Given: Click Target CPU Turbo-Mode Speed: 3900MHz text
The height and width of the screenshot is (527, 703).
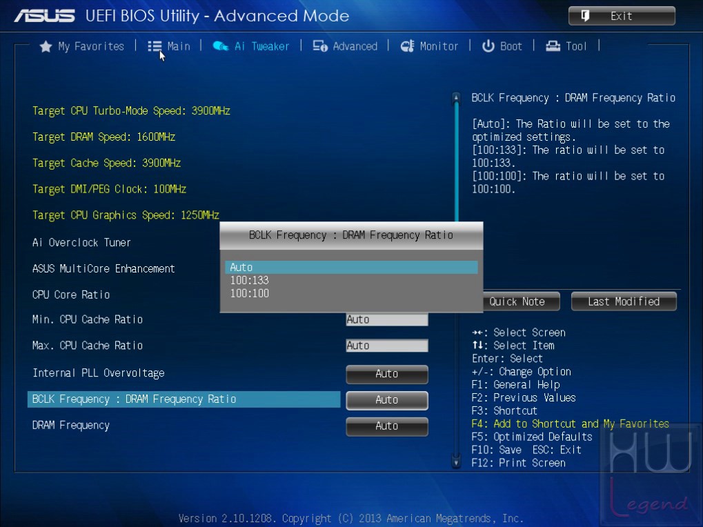Looking at the screenshot, I should coord(131,110).
